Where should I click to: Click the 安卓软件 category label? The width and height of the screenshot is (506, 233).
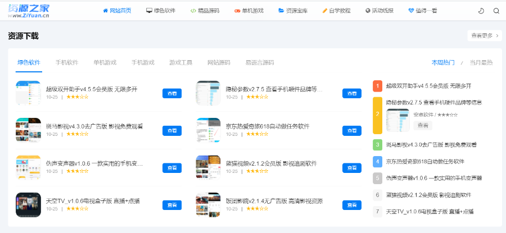(423, 115)
